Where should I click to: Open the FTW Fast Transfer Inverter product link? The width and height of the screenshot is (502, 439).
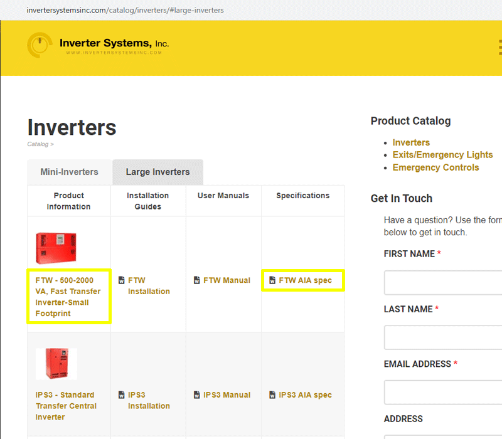coord(68,297)
